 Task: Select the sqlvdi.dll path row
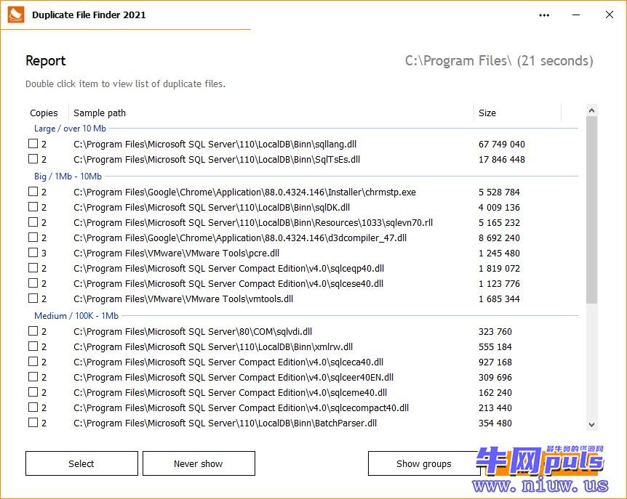[193, 331]
